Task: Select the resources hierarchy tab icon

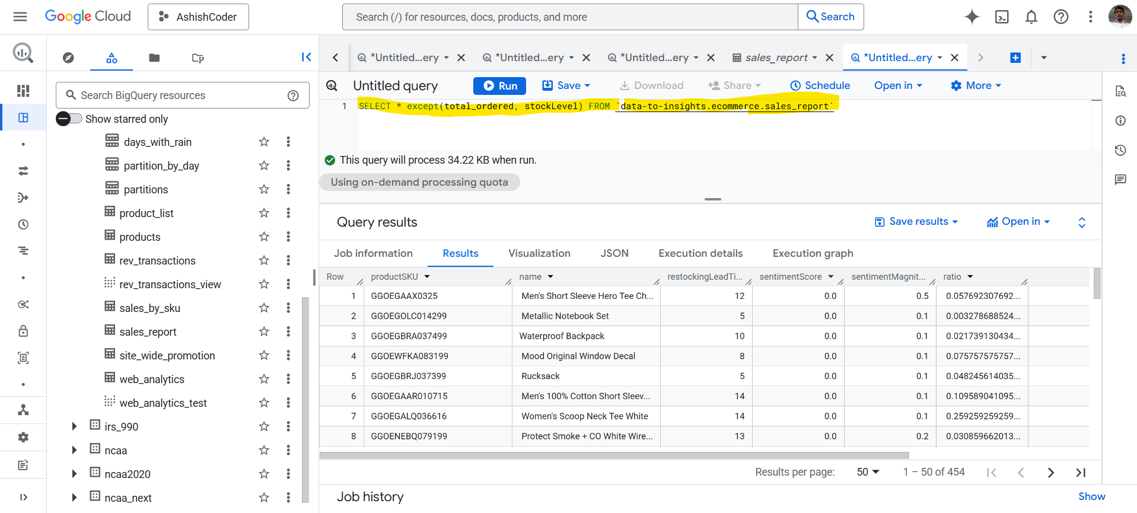Action: tap(112, 58)
